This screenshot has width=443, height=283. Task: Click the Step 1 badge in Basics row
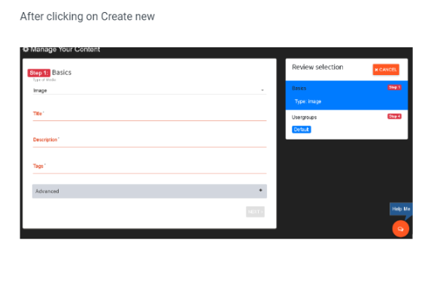(394, 87)
